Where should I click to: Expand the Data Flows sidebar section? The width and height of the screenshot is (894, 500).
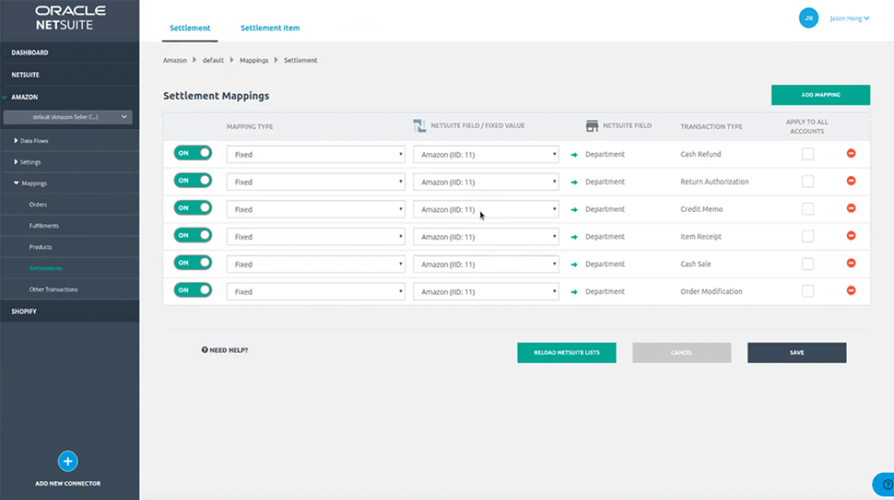pos(33,140)
